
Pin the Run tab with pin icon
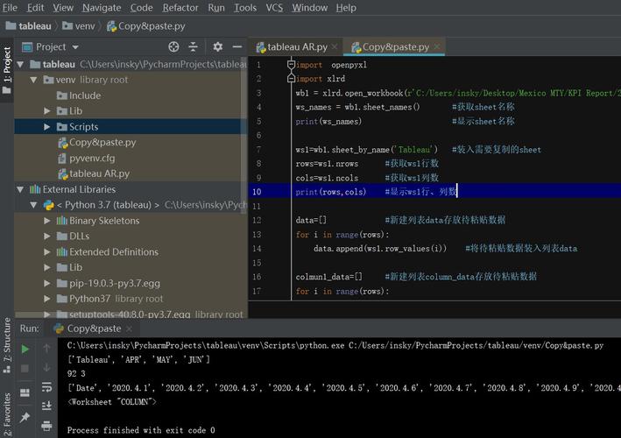click(x=25, y=417)
